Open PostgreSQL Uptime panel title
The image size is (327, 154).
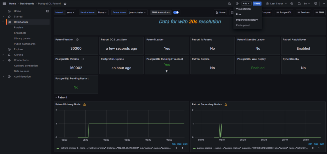tap(112, 59)
